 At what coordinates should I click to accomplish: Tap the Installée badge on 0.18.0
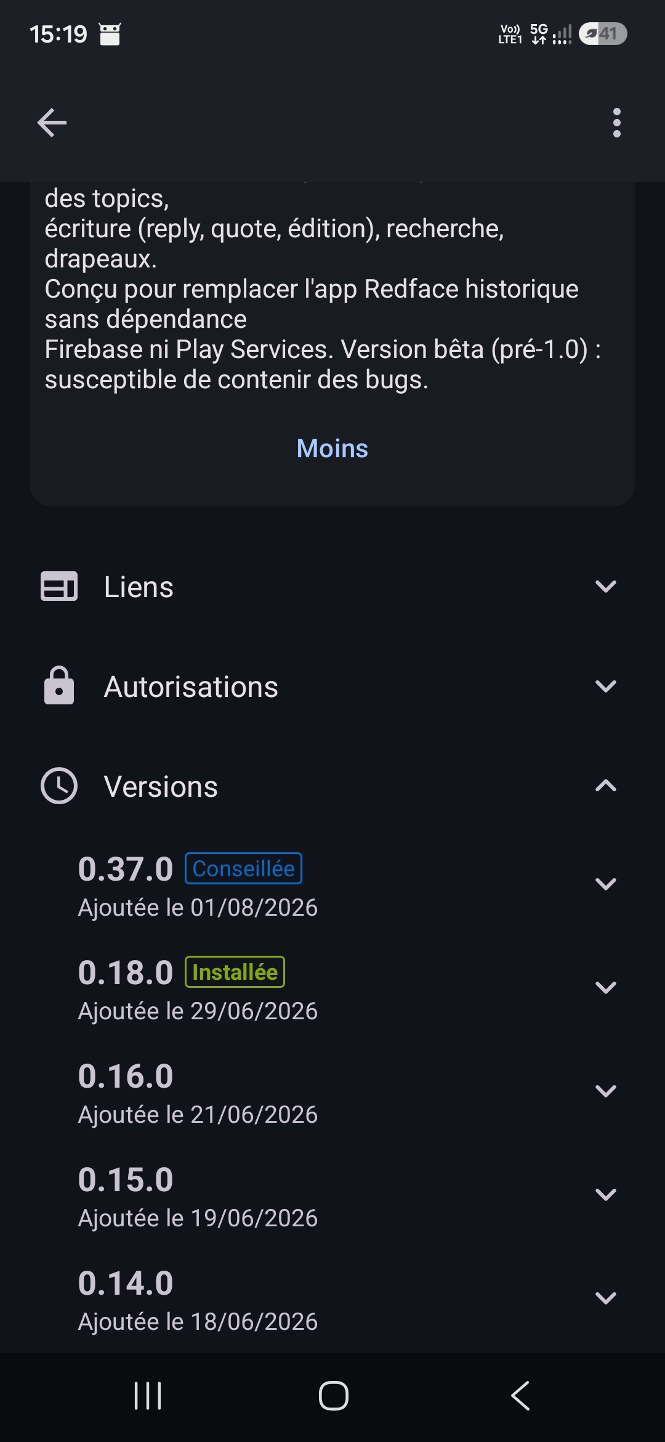pos(235,972)
